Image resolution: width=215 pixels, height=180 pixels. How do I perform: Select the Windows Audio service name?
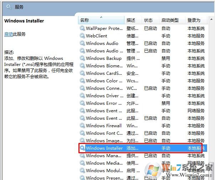(x=102, y=43)
